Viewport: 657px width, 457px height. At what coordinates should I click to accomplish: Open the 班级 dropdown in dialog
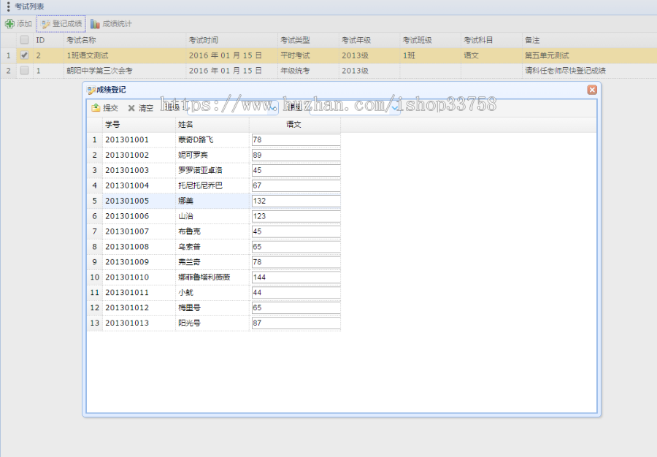pos(272,107)
